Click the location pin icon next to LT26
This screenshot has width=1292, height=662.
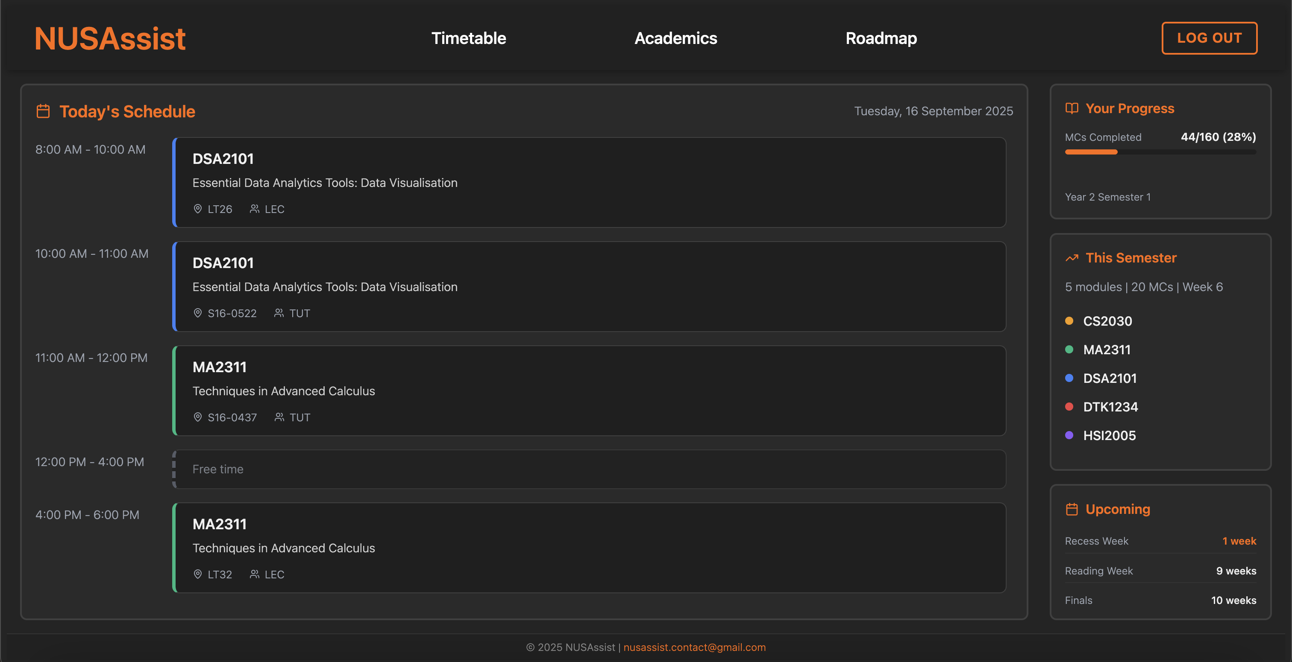198,209
